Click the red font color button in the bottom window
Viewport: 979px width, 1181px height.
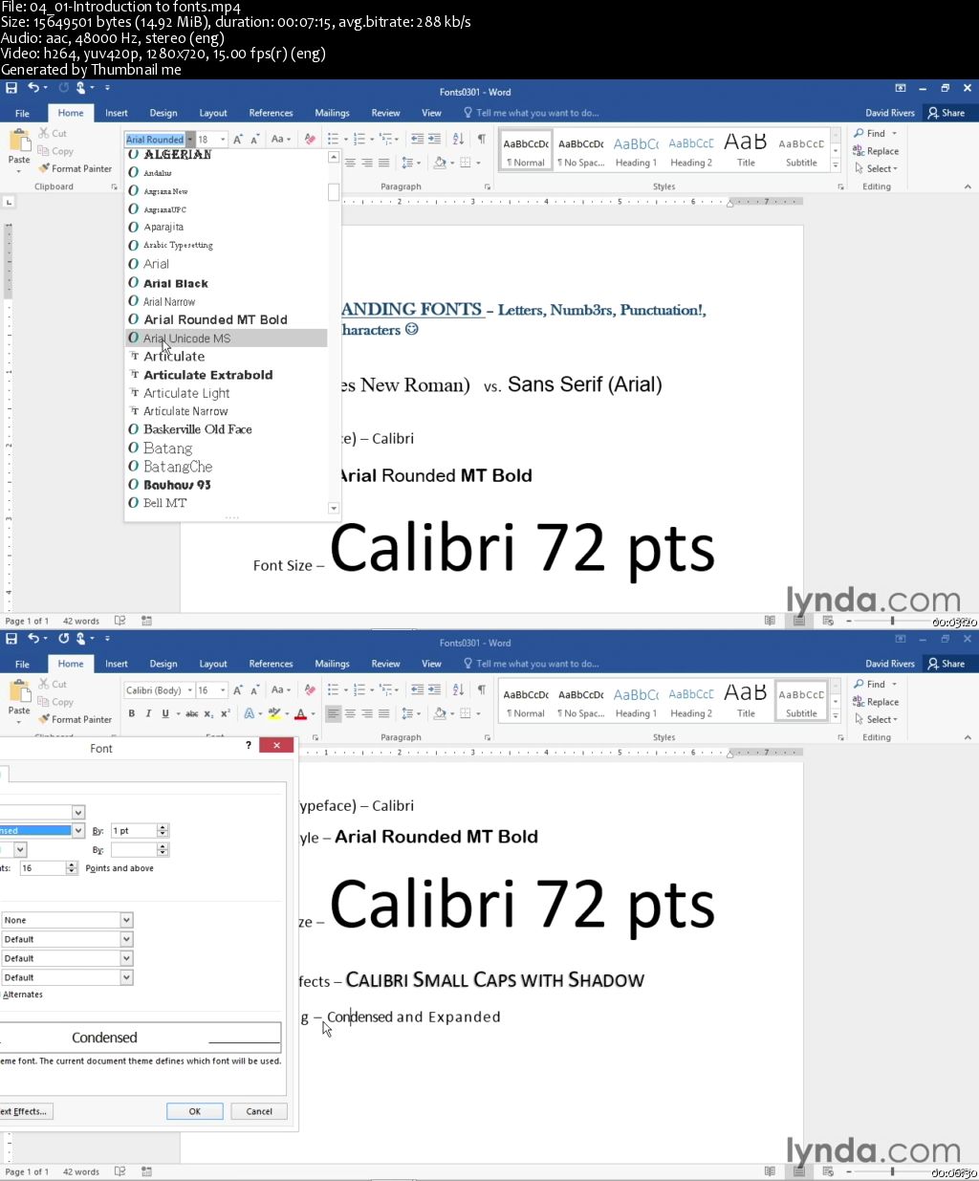click(x=300, y=714)
